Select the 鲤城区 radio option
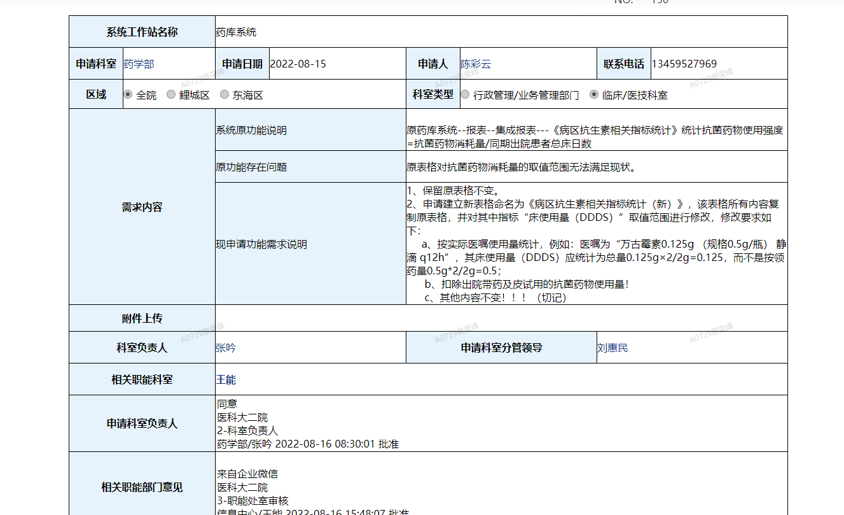This screenshot has width=844, height=515. pos(171,95)
